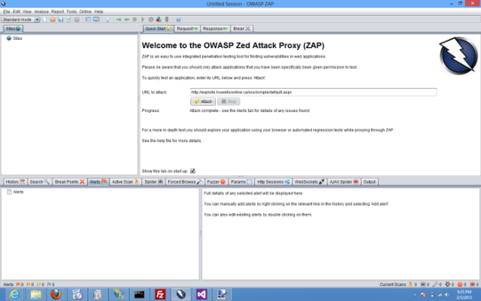The width and height of the screenshot is (481, 301).
Task: Click the expand Sites tab layout icon
Action: pyautogui.click(x=88, y=20)
